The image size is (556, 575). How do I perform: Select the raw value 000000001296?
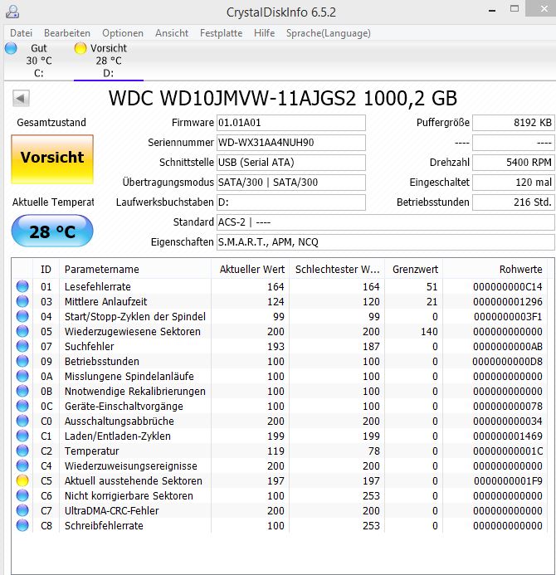(x=508, y=301)
